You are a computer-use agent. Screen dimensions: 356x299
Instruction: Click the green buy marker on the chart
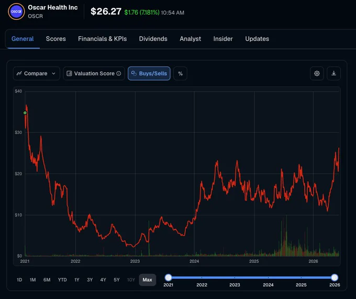tap(25, 113)
